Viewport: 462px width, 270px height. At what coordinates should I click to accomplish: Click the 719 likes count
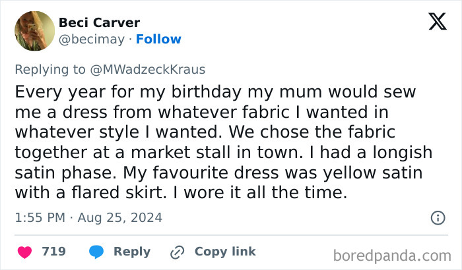pos(53,252)
